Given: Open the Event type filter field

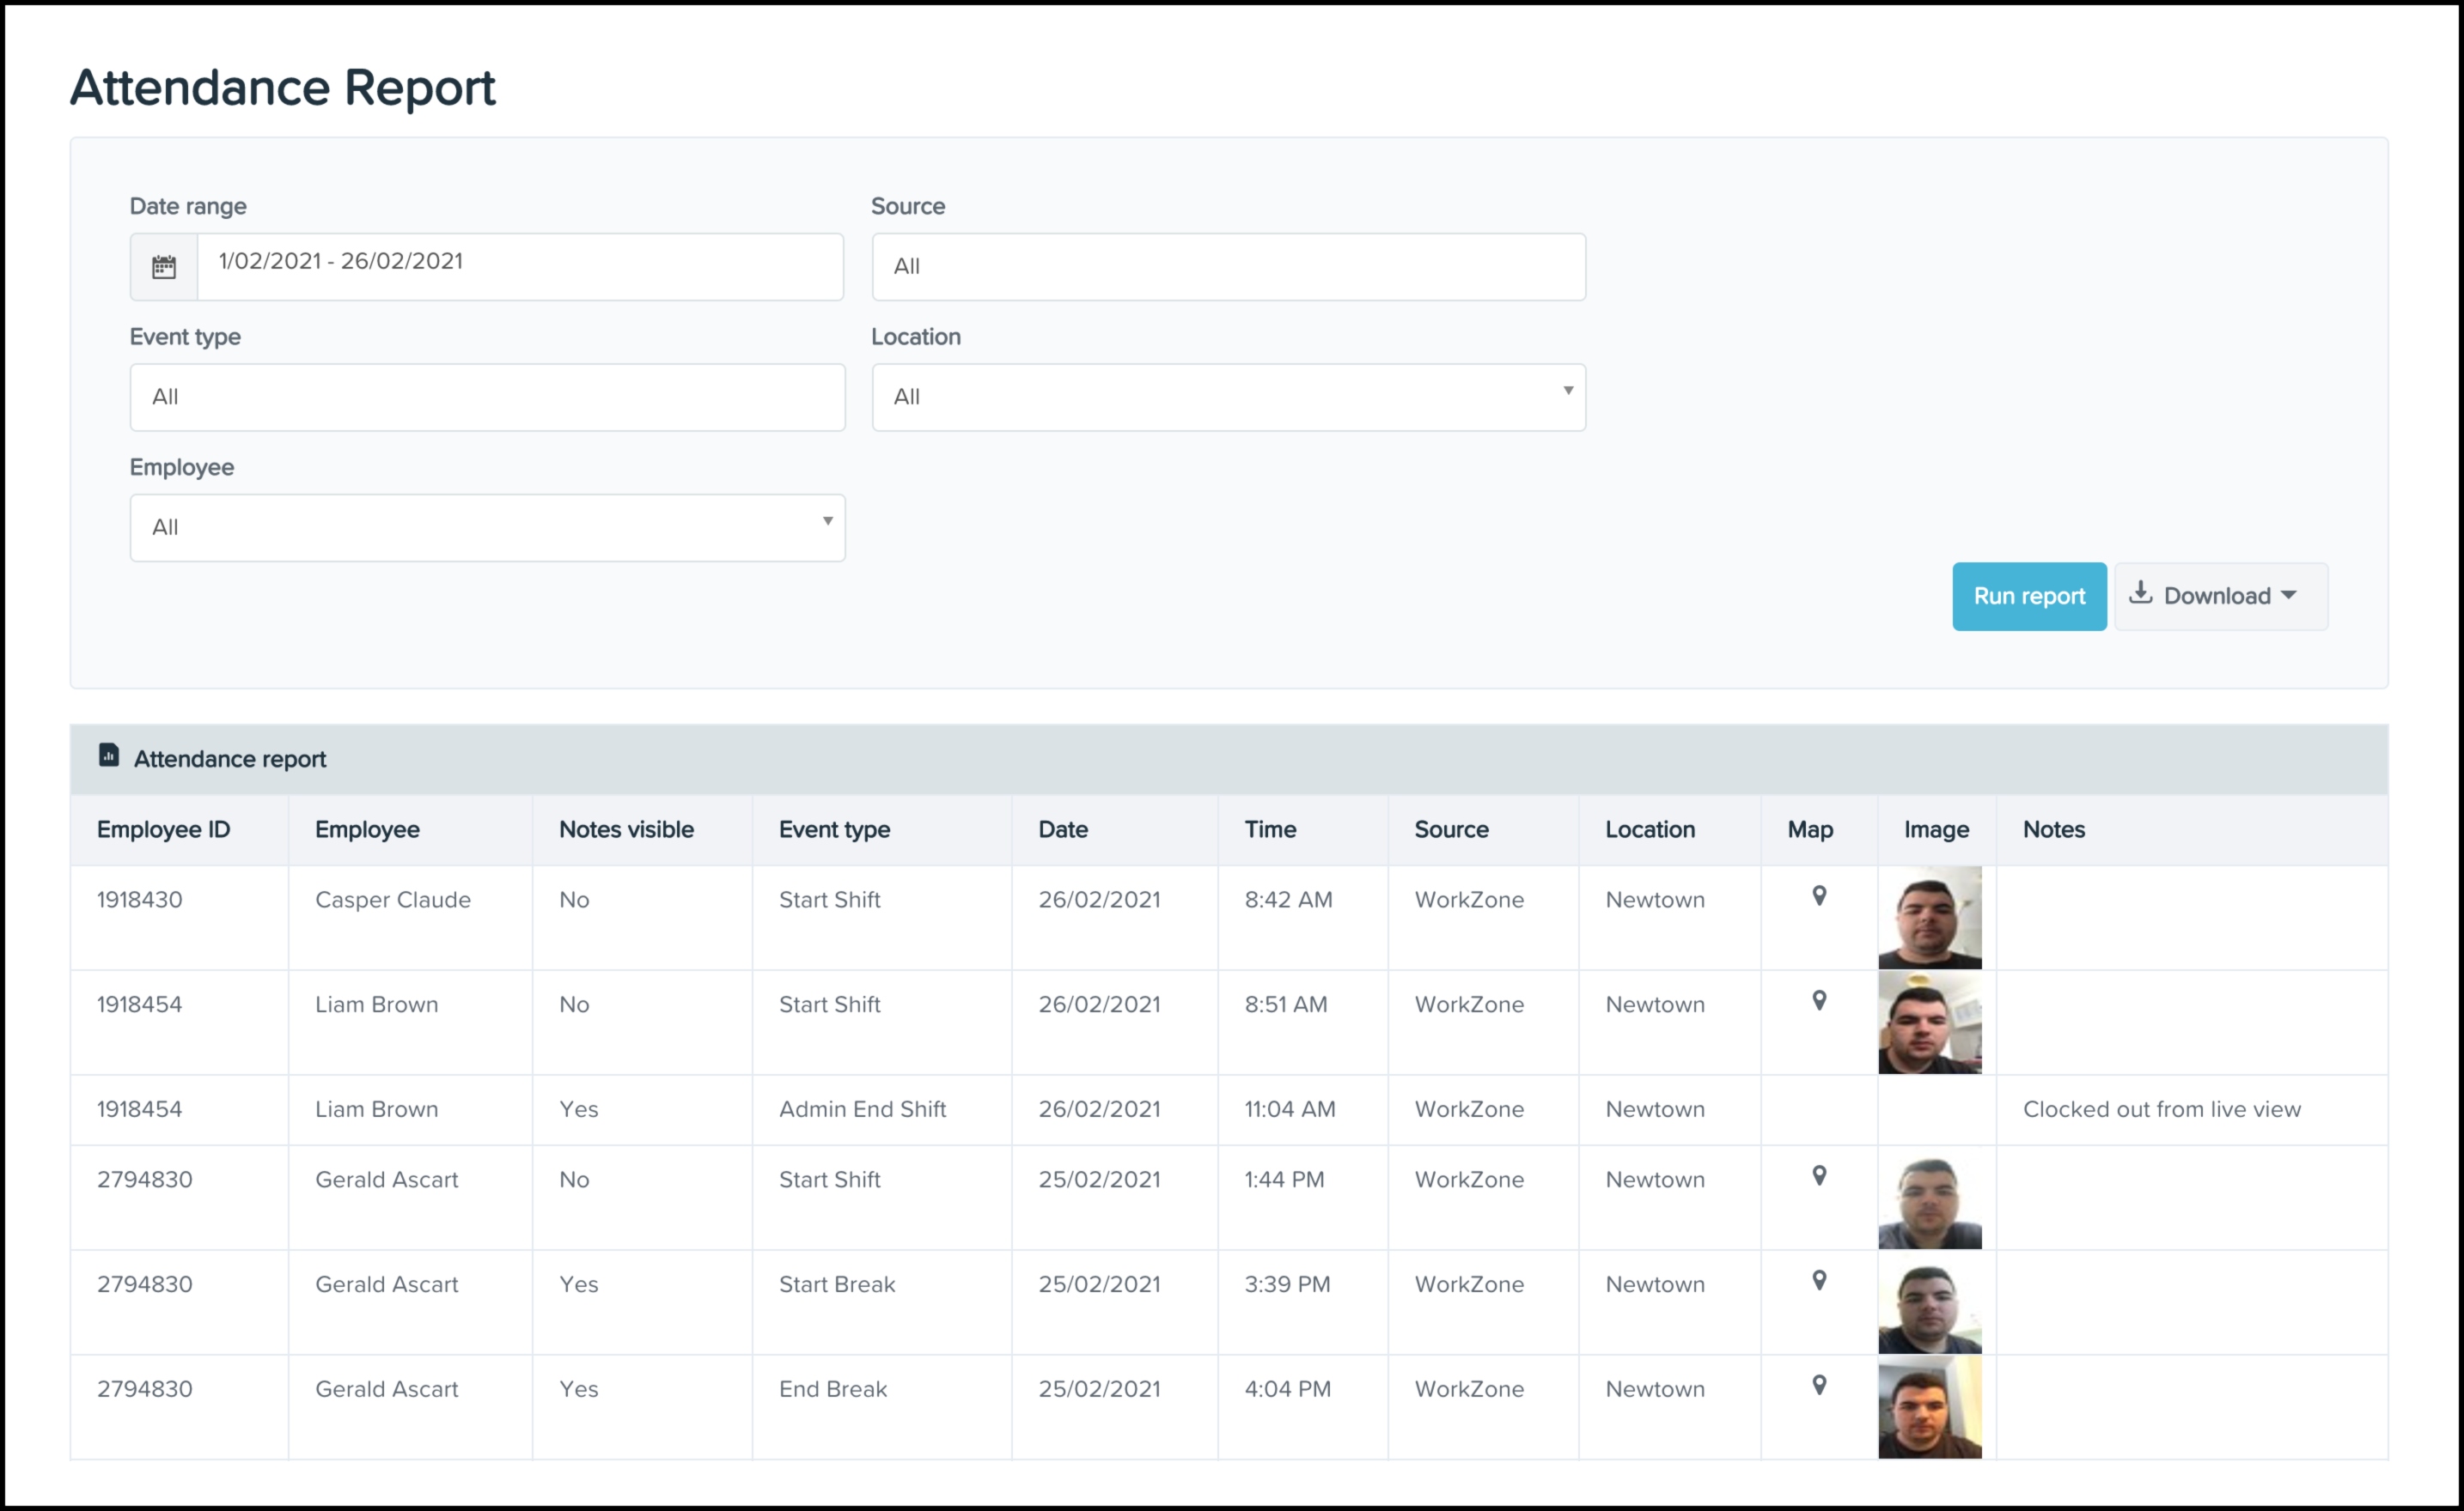Looking at the screenshot, I should [487, 397].
